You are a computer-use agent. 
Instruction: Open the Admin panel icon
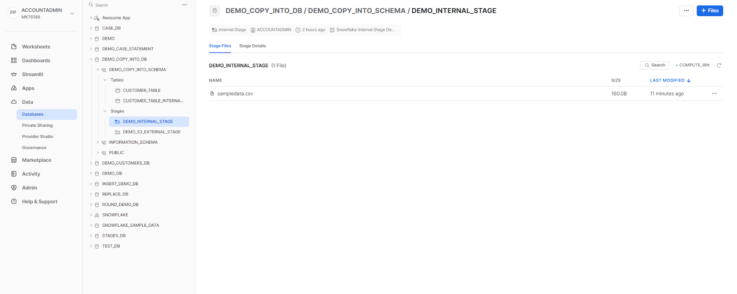(x=14, y=188)
